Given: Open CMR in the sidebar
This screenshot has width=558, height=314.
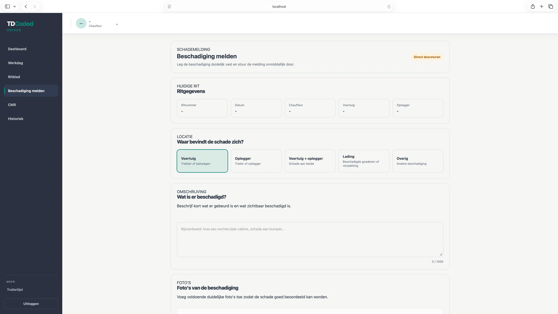Looking at the screenshot, I should 31,105.
